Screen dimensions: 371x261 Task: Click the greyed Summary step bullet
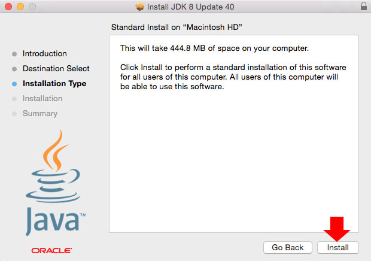click(14, 114)
